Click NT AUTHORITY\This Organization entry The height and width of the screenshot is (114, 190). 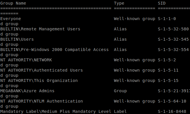tap(39, 80)
